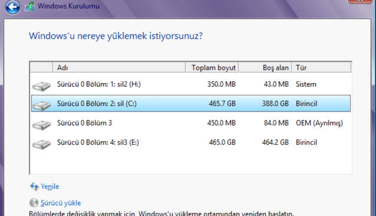The width and height of the screenshot is (376, 216).
Task: Click the drive icon for sil2 (H:)
Action: [42, 86]
